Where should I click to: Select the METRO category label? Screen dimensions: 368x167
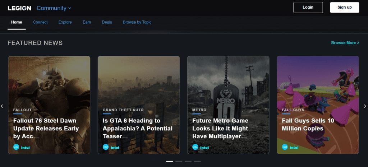(199, 110)
